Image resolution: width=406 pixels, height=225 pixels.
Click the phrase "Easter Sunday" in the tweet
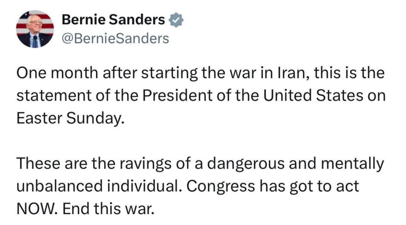pyautogui.click(x=70, y=119)
